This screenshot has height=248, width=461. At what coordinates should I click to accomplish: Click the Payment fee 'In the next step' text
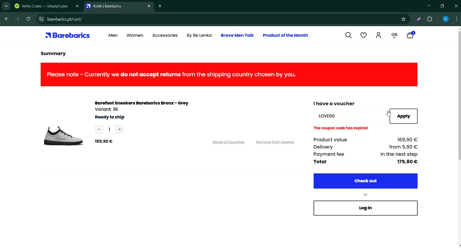point(399,154)
